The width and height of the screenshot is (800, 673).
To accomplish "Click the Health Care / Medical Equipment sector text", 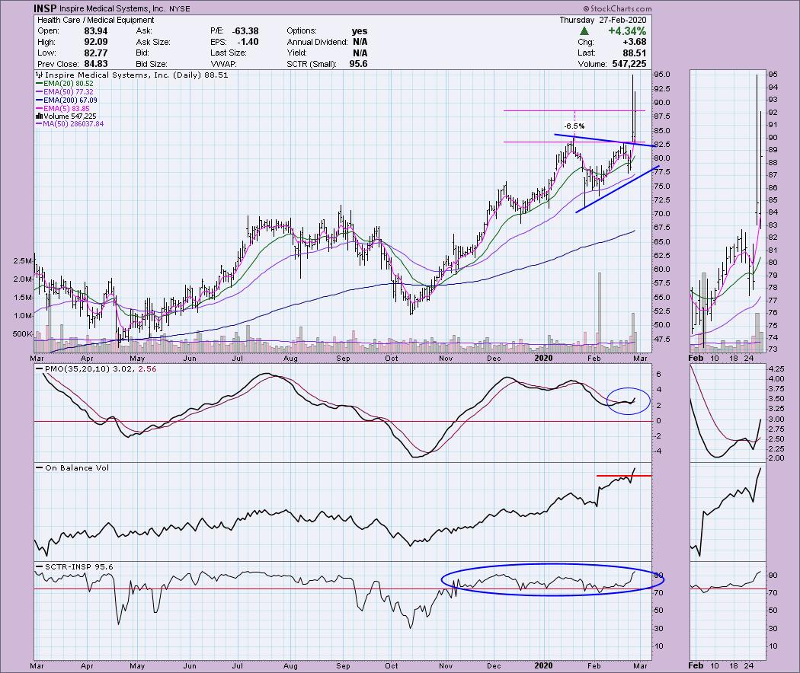I will 96,20.
